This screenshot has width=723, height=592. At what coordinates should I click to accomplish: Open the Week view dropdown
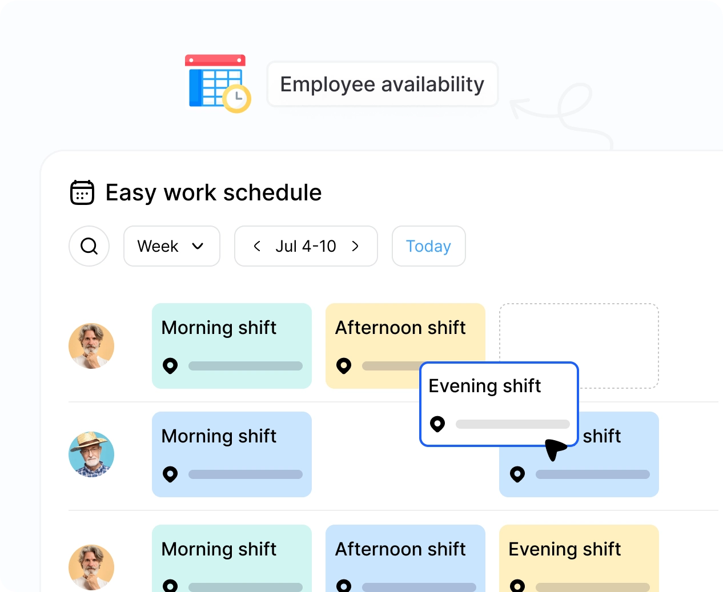(171, 246)
